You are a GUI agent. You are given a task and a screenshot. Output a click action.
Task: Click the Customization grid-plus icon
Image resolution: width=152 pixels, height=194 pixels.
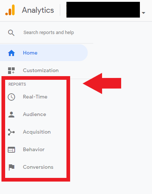11,71
